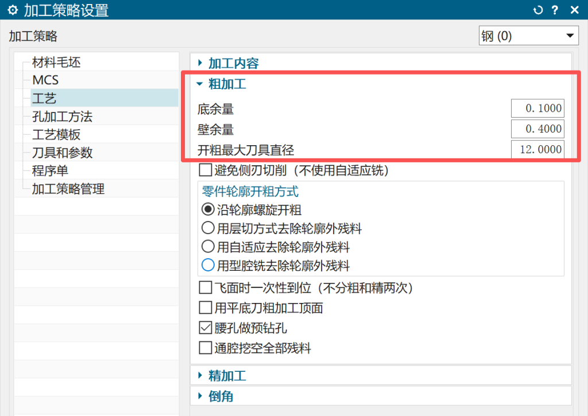Click the 底余量 value field
588x416 pixels.
[537, 108]
